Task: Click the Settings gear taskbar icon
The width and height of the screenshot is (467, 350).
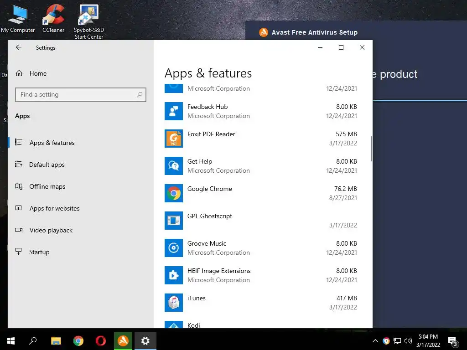Action: click(145, 341)
